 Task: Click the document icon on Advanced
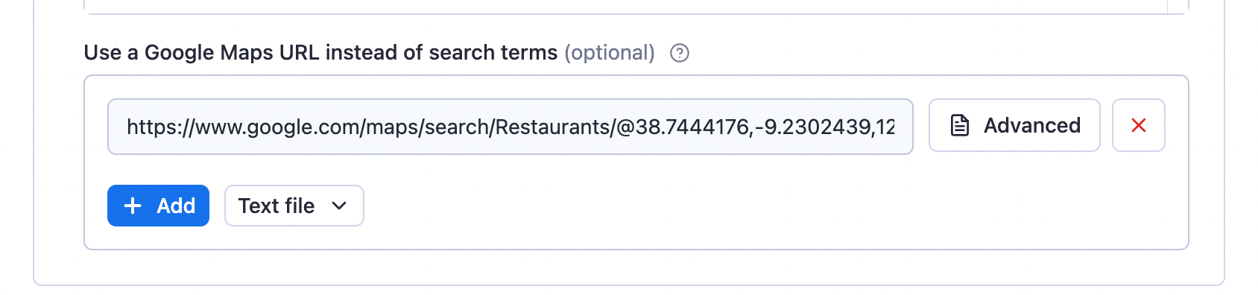coord(960,125)
